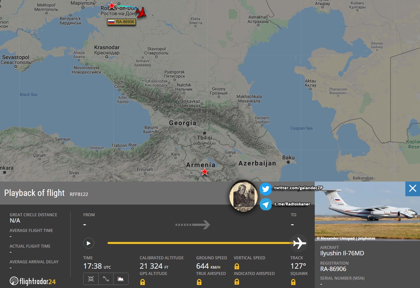Image resolution: width=420 pixels, height=288 pixels.
Task: Close the flight playback panel
Action: [x=413, y=189]
